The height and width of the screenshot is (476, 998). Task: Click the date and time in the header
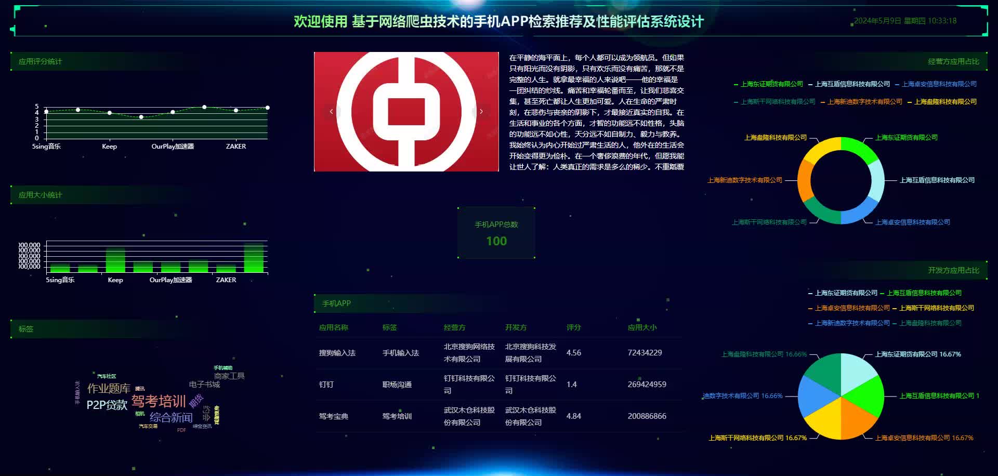905,21
